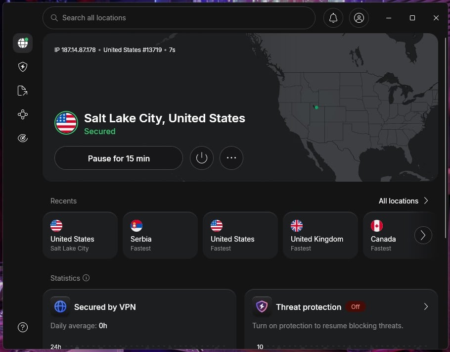Click the IP 187.14.87.178 text
This screenshot has height=352, width=450.
[x=75, y=50]
